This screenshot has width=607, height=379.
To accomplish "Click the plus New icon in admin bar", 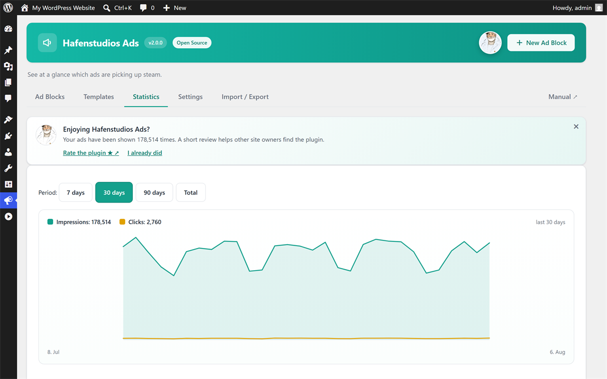I will tap(166, 8).
